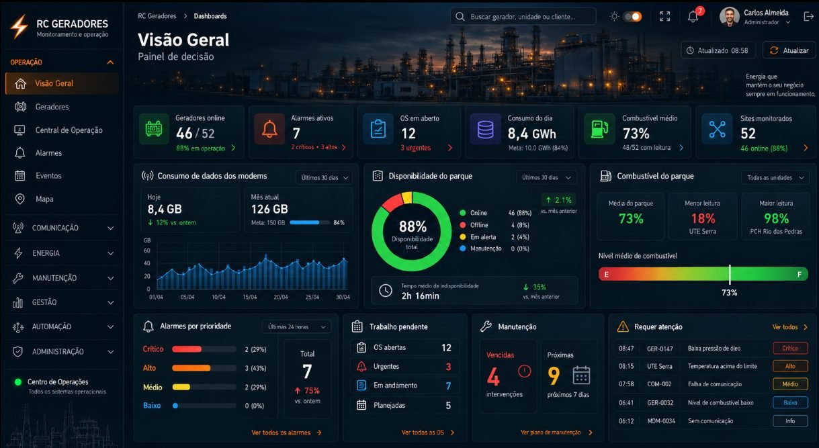Screen dimensions: 819x448
Task: Click the warning triangle in Requer atenção
Action: pyautogui.click(x=622, y=326)
